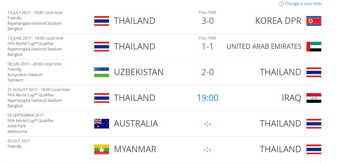This screenshot has height=163, width=338.
Task: Click the 2-0 score for Uzbekistan vs Thailand
Action: pos(207,72)
